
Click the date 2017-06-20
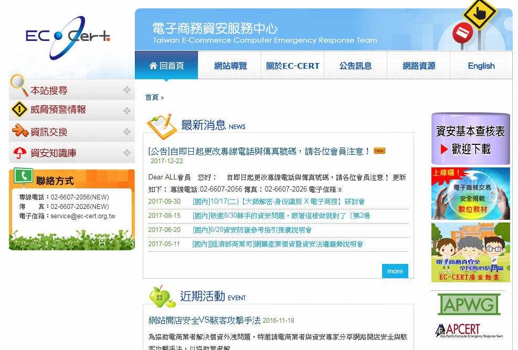[x=164, y=230]
